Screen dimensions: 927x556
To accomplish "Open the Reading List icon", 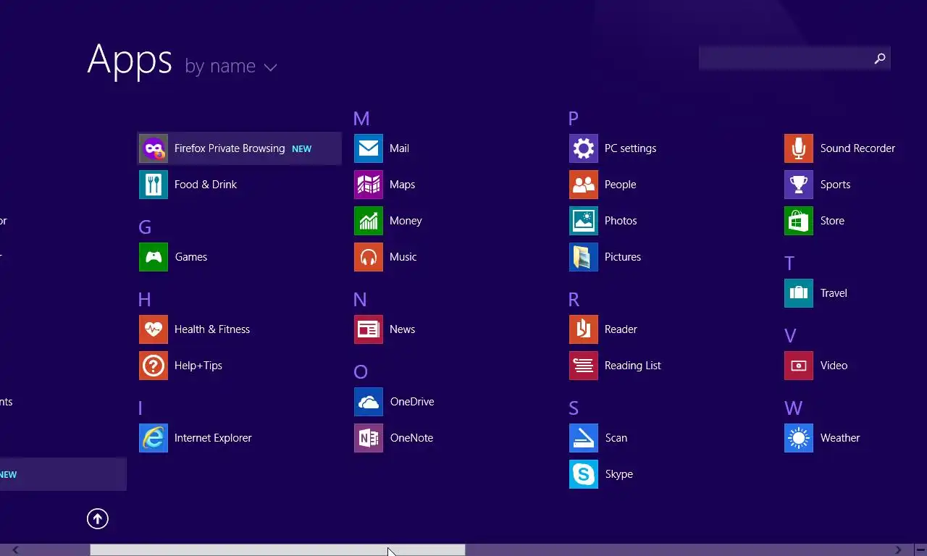I will [x=584, y=366].
